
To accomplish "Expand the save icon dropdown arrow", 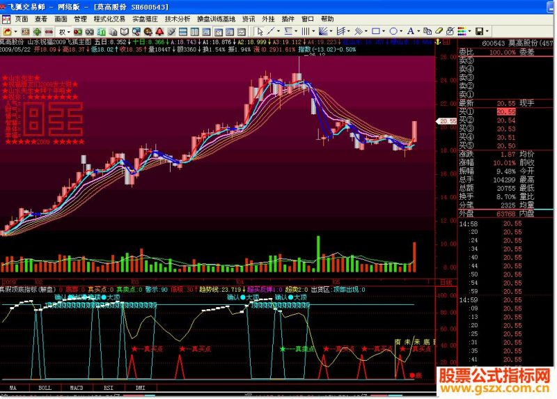I will coord(487,31).
